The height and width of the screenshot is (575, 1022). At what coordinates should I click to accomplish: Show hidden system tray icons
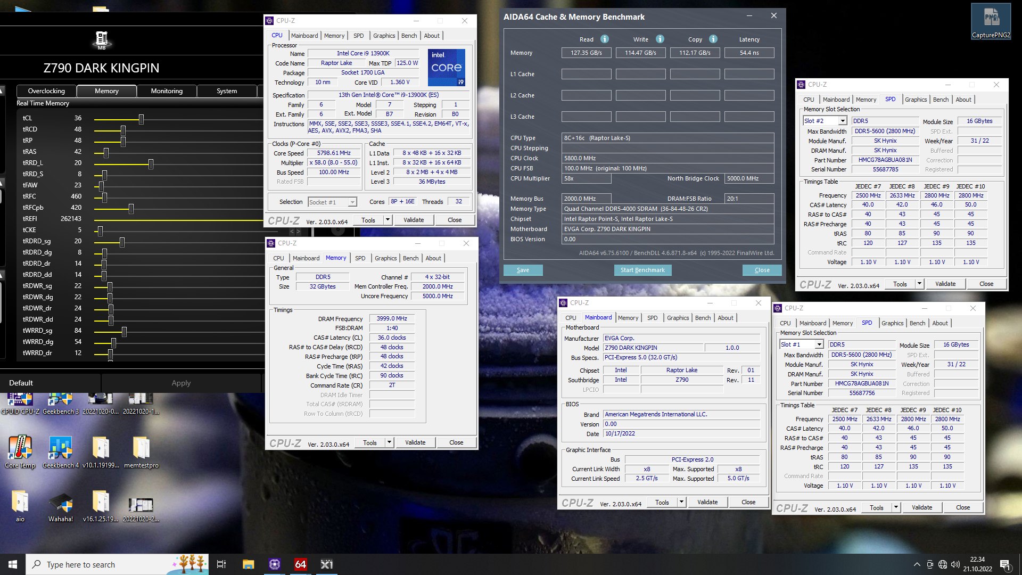coord(917,564)
